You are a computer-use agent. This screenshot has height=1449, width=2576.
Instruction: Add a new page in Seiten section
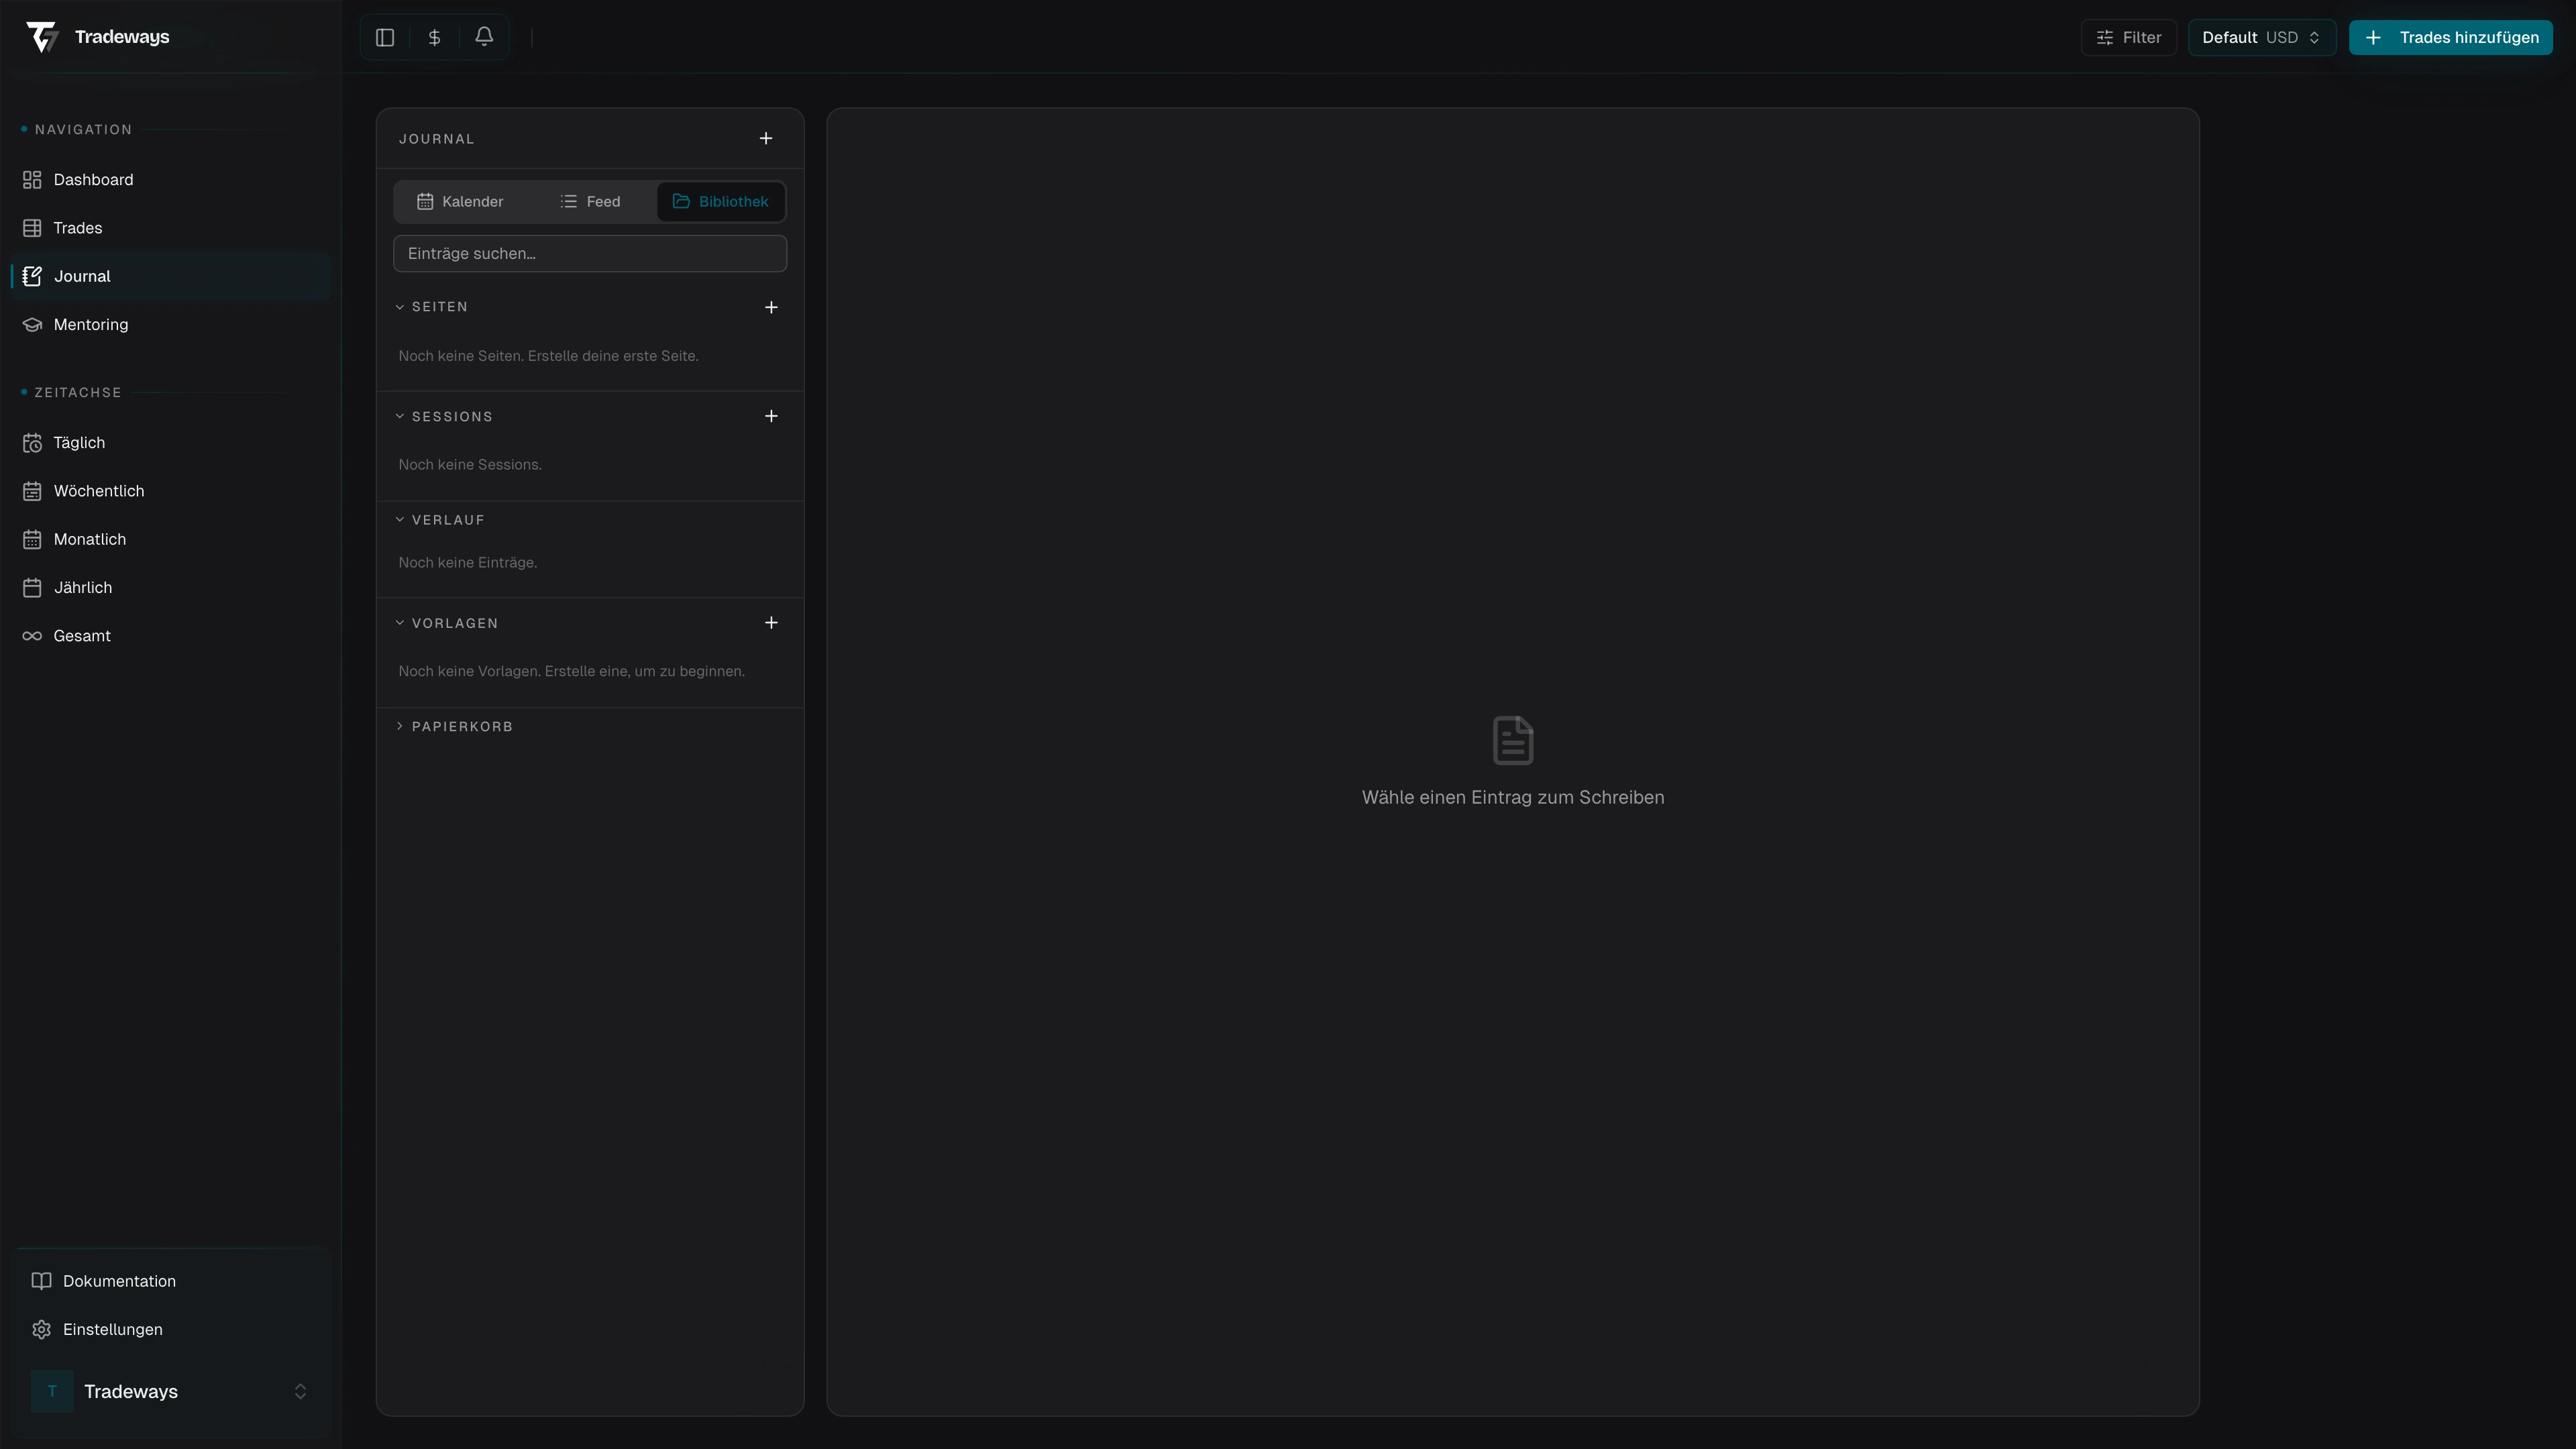point(771,307)
